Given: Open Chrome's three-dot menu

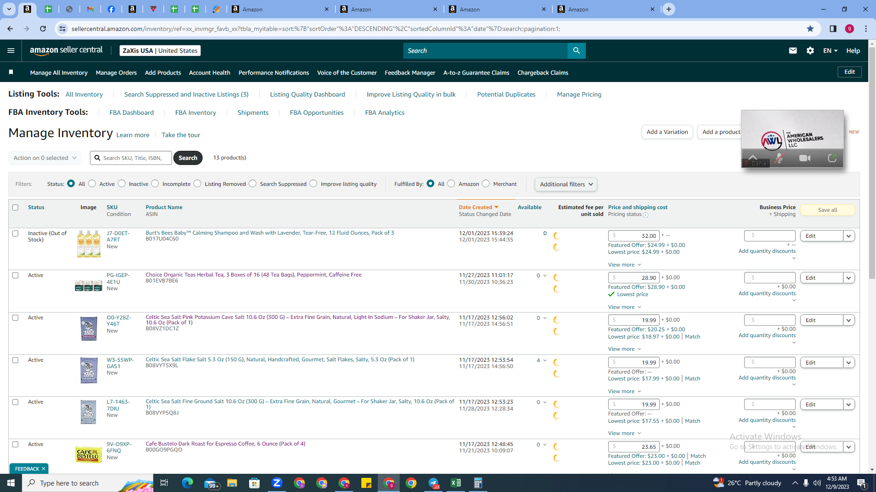Looking at the screenshot, I should click(x=866, y=29).
